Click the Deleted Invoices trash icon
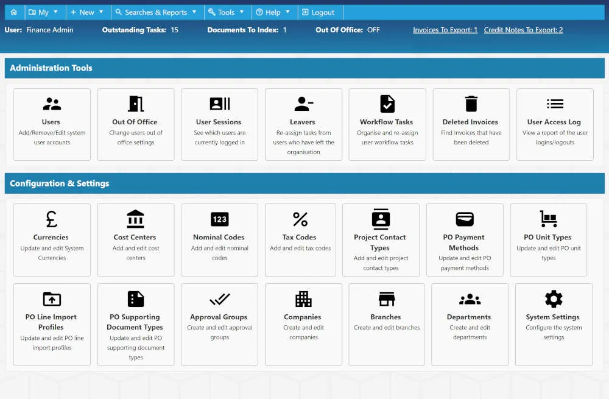The width and height of the screenshot is (609, 399). pos(471,104)
